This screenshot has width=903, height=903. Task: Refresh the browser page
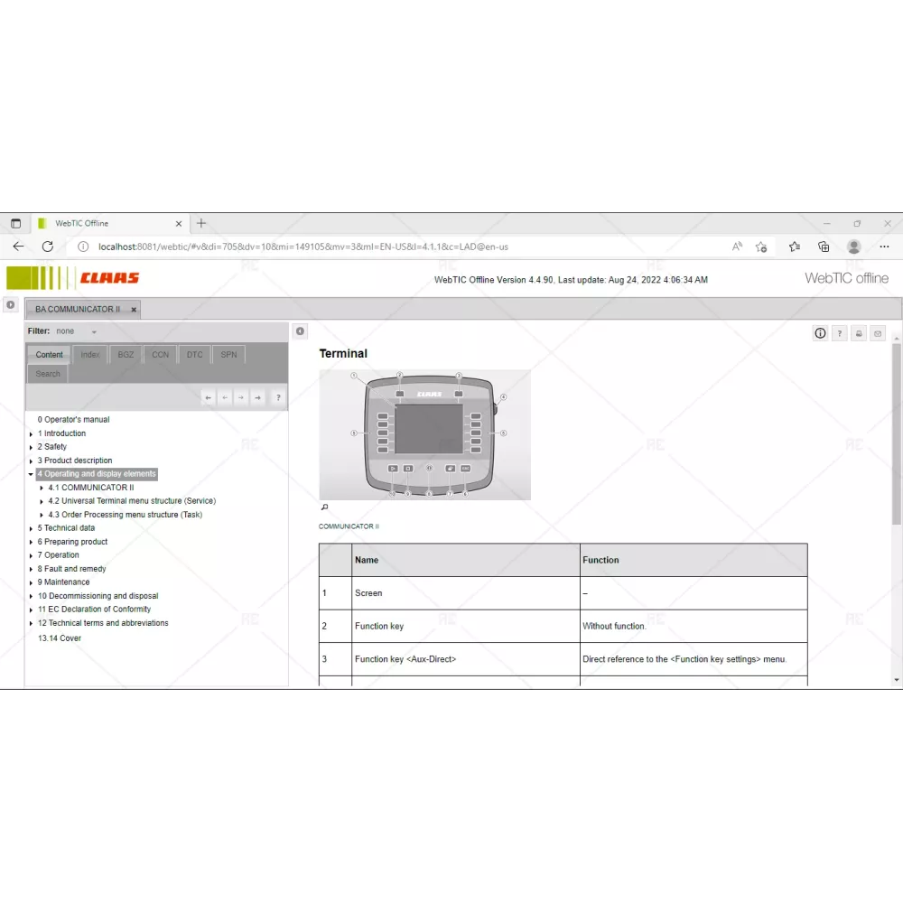(47, 247)
